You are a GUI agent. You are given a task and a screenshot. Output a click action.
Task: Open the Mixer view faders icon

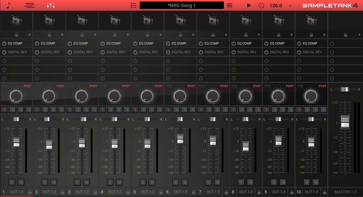click(x=51, y=5)
